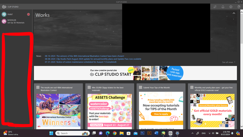Click See all news link
This screenshot has width=243, height=137.
(229, 62)
